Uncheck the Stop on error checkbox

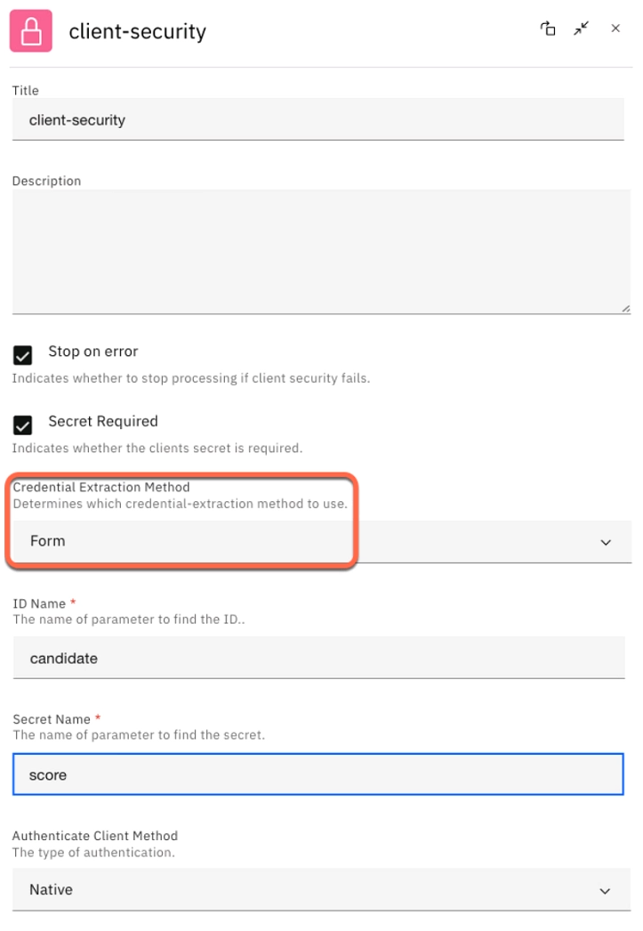[23, 356]
